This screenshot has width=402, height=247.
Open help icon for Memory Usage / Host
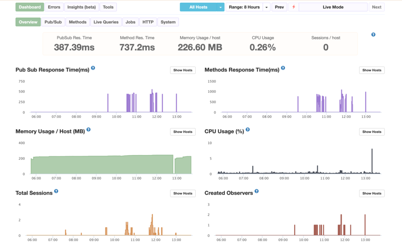88,130
